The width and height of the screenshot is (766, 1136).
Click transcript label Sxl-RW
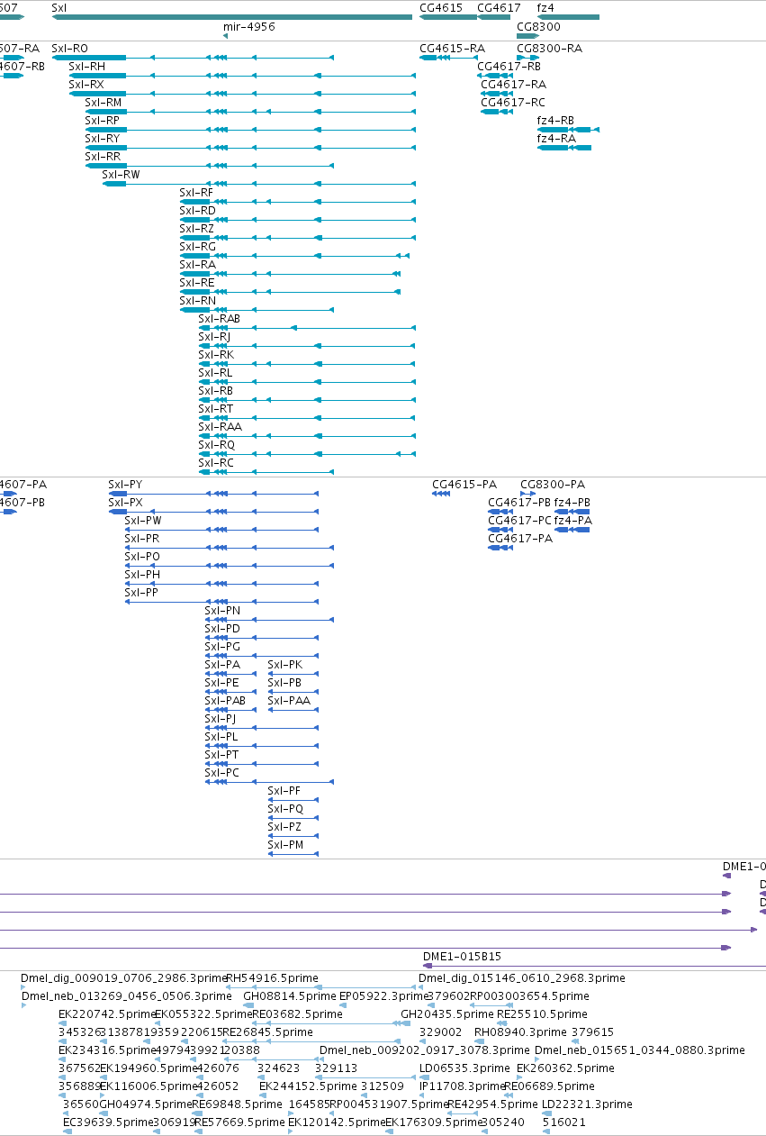pos(122,175)
